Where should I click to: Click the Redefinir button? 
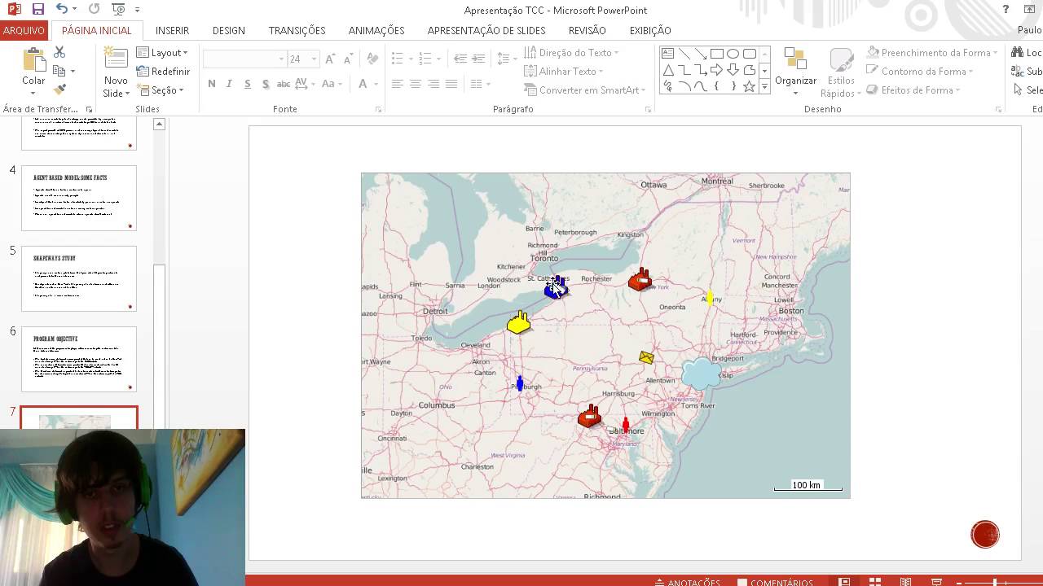163,72
